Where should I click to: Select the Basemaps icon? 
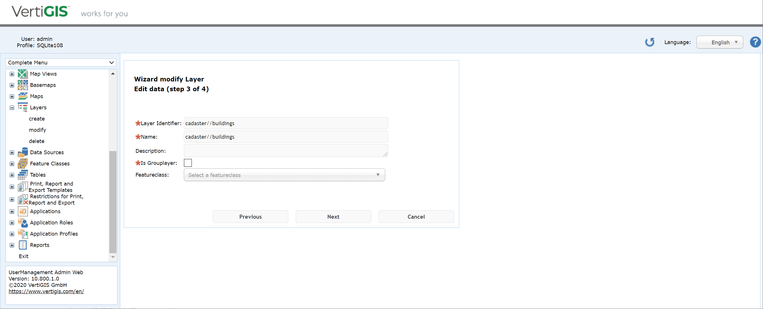(x=22, y=85)
